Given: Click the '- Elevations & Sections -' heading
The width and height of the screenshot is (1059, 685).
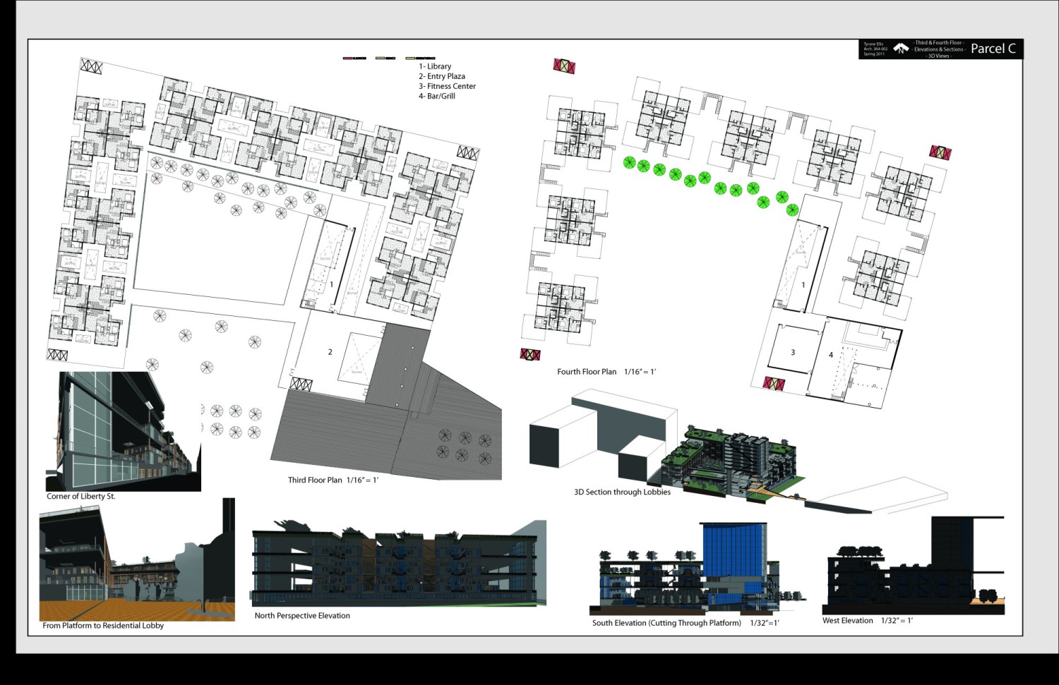Looking at the screenshot, I should point(938,49).
